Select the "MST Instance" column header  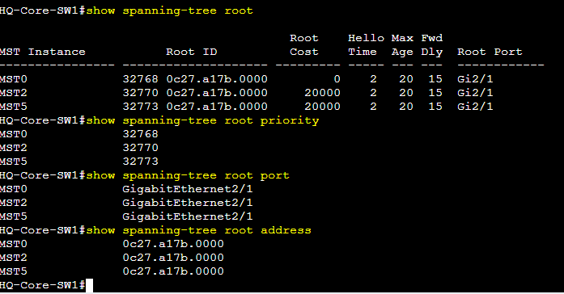pos(43,52)
